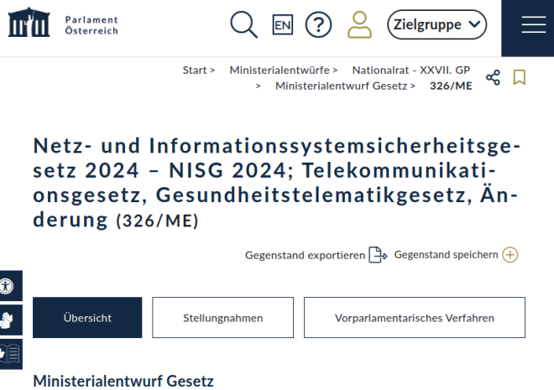The image size is (554, 390).
Task: Open Ministerialentwürfe breadcrumb
Action: point(280,70)
